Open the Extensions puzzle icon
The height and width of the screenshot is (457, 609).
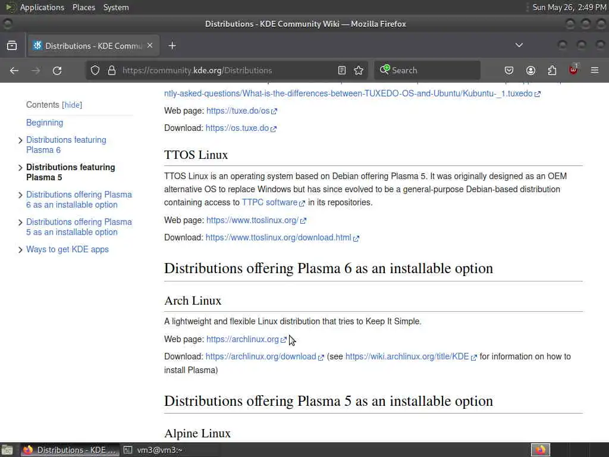552,70
